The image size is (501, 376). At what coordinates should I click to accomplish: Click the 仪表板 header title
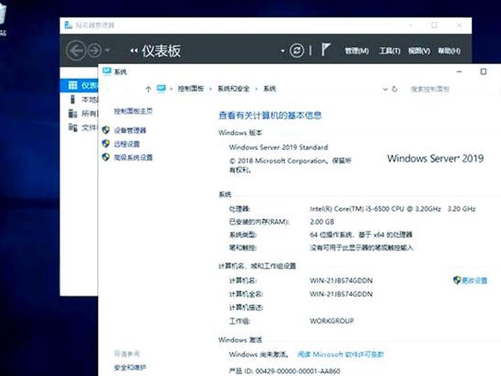(x=162, y=51)
